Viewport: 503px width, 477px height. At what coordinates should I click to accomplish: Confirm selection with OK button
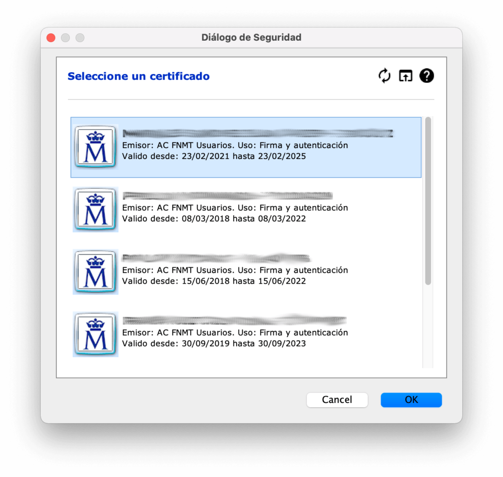click(411, 400)
